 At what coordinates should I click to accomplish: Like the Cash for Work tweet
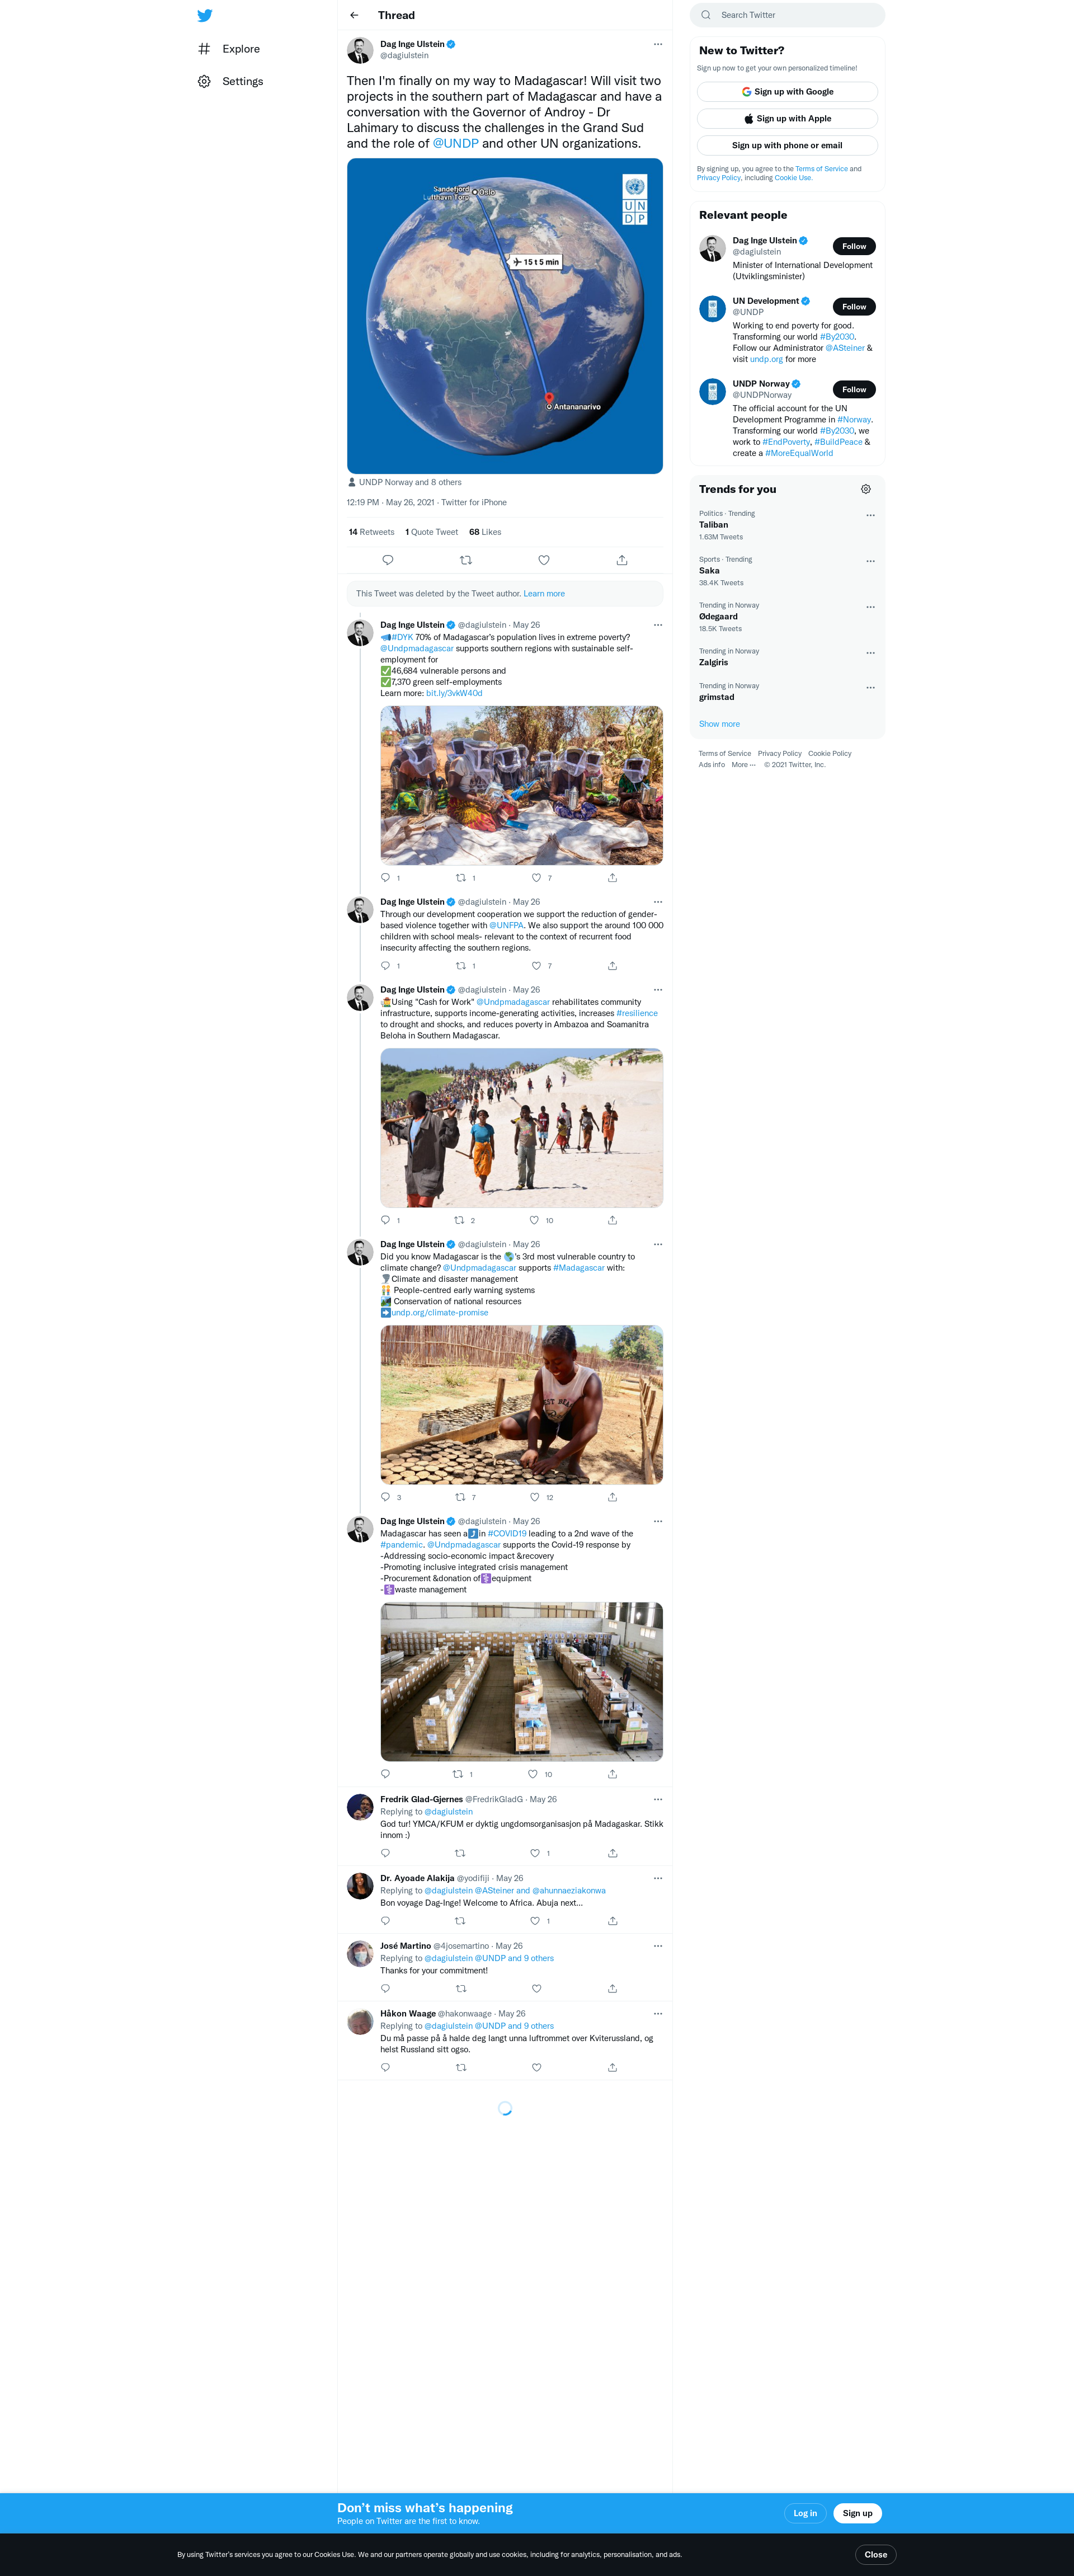coord(534,1220)
